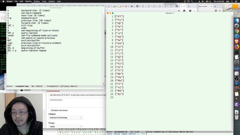Click the *command-log* buffer name in mode line
The width and height of the screenshot is (240, 135).
click(22, 86)
